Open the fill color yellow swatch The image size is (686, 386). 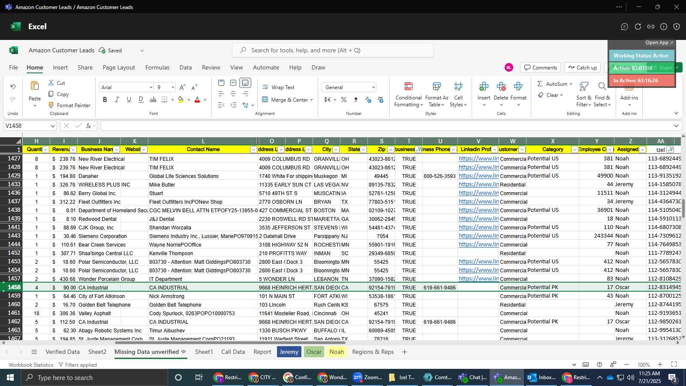click(x=181, y=100)
